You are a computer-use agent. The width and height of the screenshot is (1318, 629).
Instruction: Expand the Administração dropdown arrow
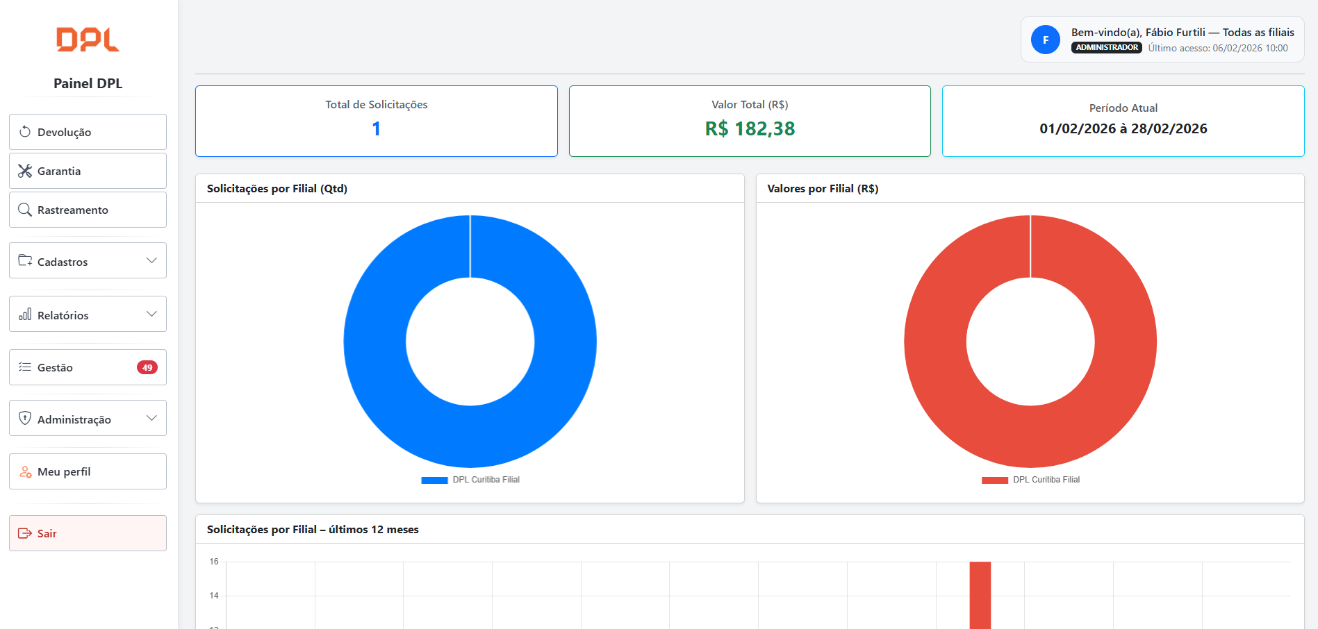151,418
